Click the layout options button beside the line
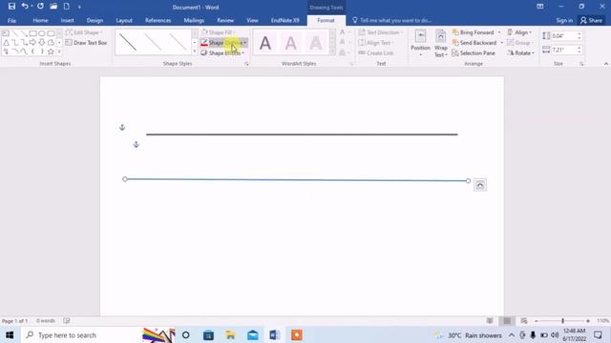Viewport: 611px width, 343px height. click(x=480, y=185)
